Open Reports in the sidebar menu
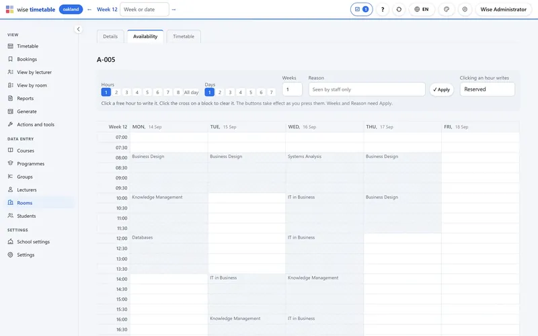This screenshot has width=538, height=336. point(26,98)
